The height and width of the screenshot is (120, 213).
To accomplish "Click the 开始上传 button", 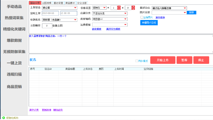I will pos(163,60).
